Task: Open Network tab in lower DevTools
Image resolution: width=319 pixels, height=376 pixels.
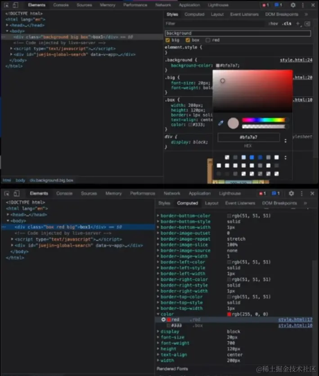Action: 172,193
